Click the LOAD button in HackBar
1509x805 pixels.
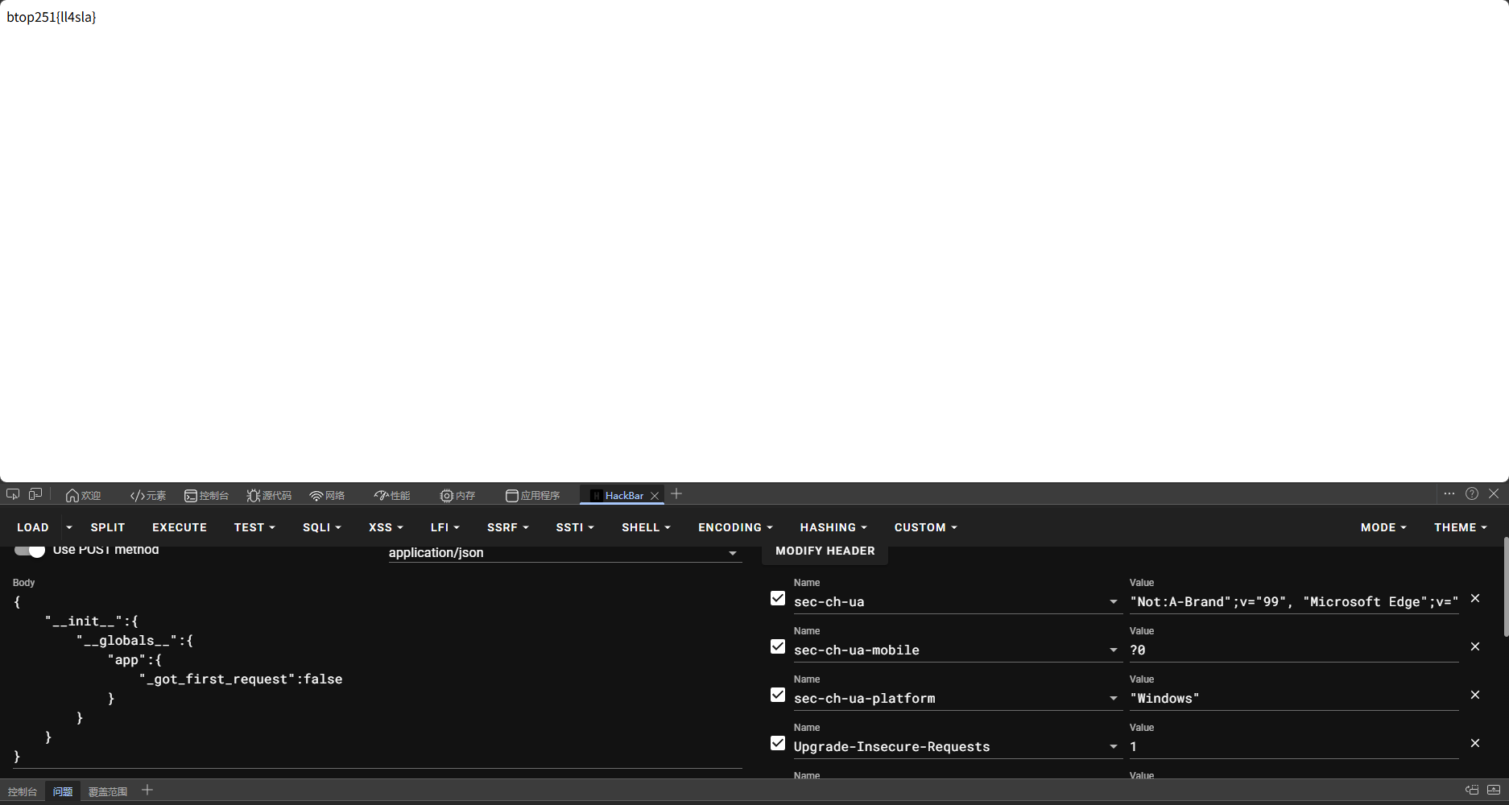coord(33,527)
